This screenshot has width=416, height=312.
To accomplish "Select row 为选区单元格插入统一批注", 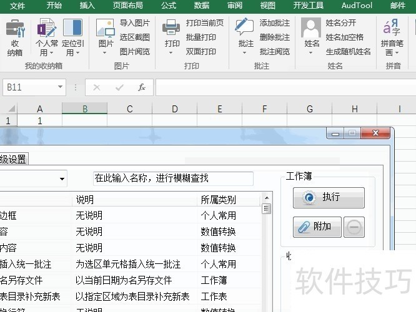I will click(131, 265).
